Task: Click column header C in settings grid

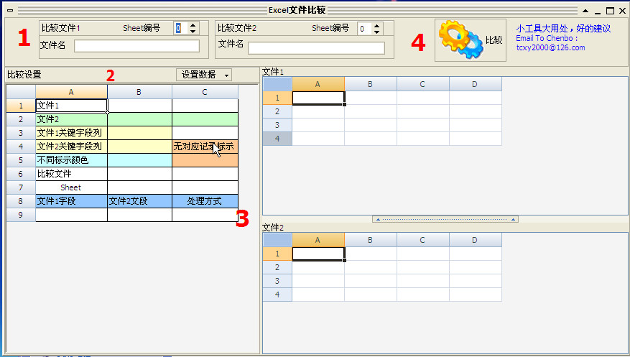Action: (x=205, y=92)
